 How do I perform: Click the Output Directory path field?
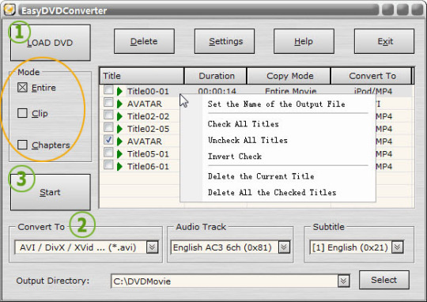225,281
